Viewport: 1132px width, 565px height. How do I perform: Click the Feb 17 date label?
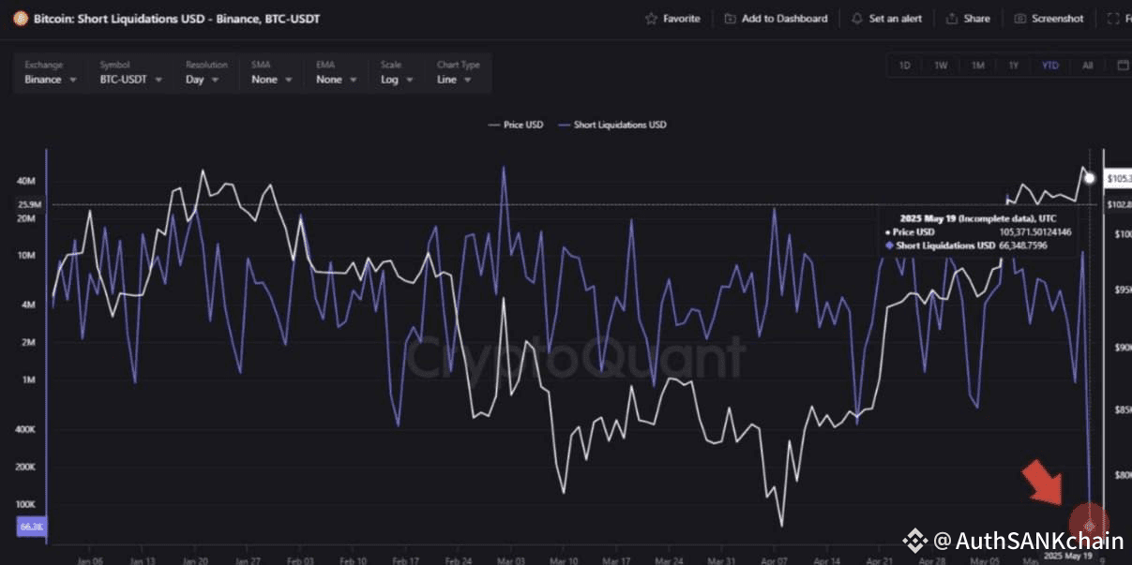coord(405,561)
